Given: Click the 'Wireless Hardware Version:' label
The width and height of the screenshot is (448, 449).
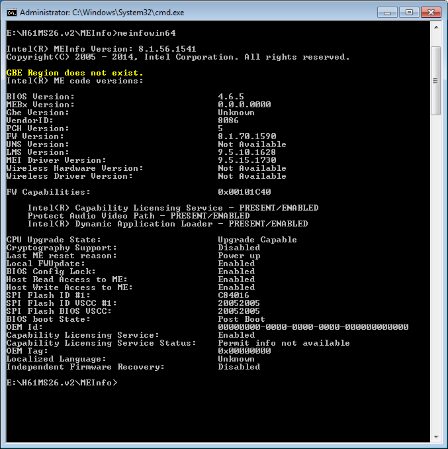Looking at the screenshot, I should 75,168.
